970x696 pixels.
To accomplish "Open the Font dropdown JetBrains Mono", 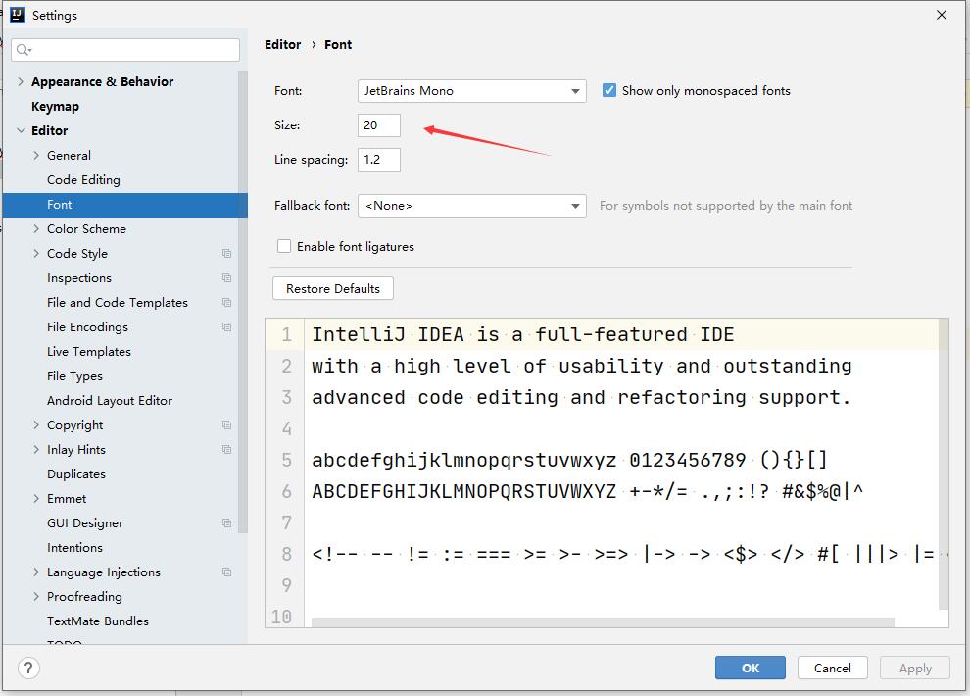I will [x=472, y=91].
